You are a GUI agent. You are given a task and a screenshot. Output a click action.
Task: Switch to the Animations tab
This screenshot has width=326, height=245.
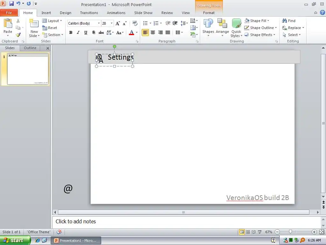(116, 13)
